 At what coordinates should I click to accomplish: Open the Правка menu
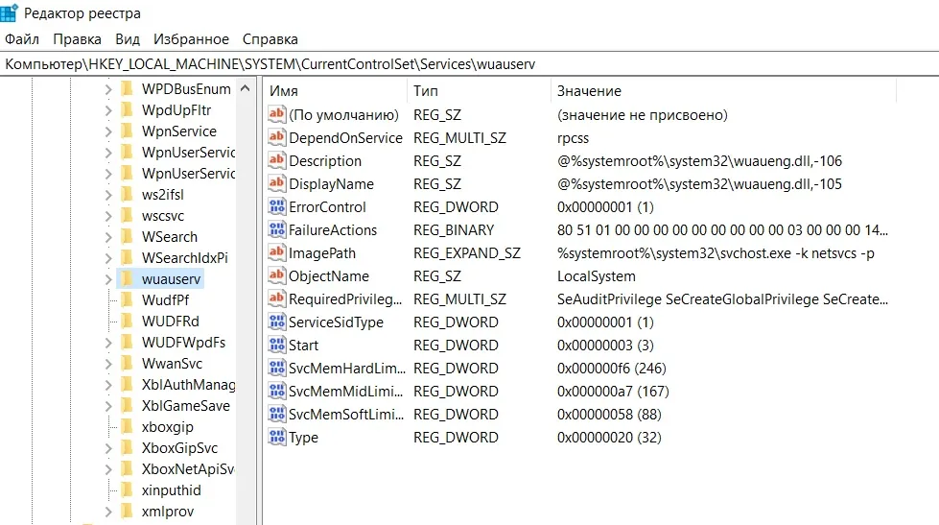(x=78, y=39)
